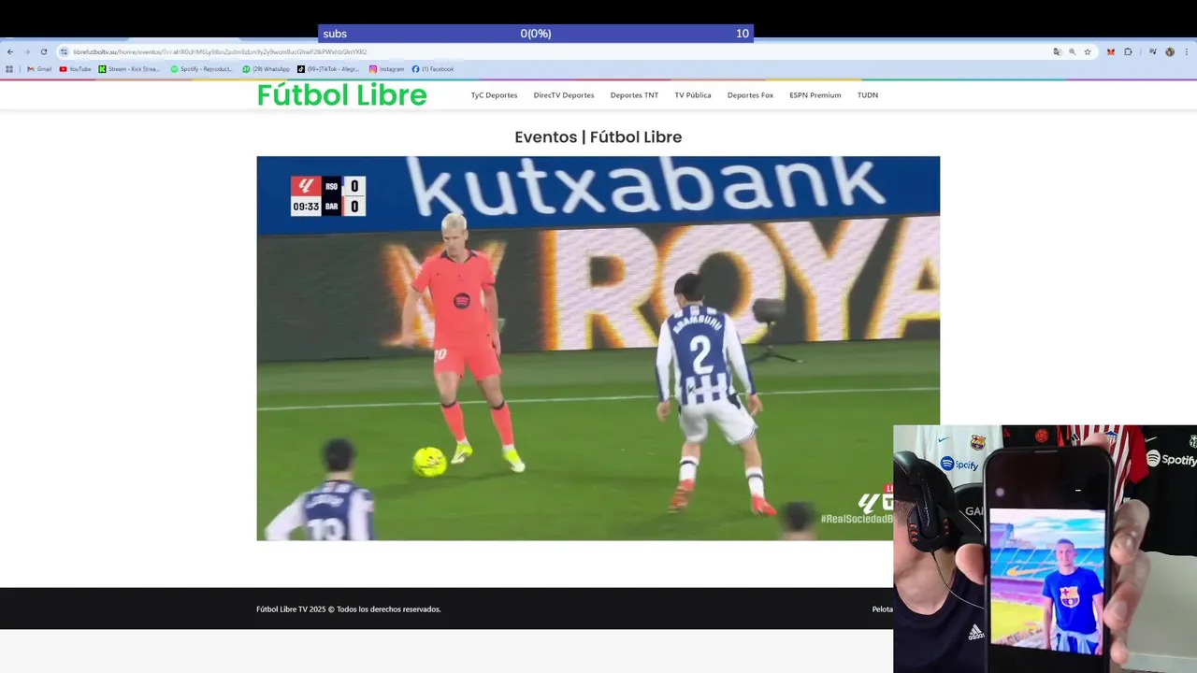Image resolution: width=1197 pixels, height=673 pixels.
Task: Open the Spotify bookmark
Action: (x=201, y=69)
